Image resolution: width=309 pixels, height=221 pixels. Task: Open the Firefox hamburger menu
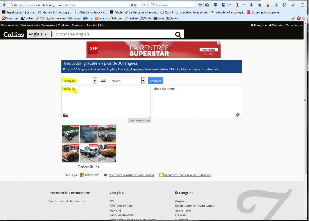click(x=302, y=5)
